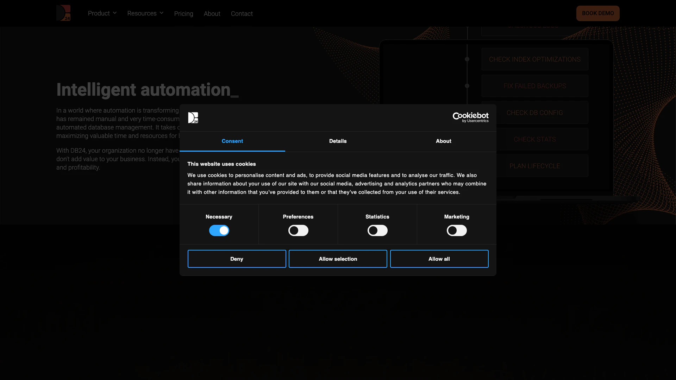Click the DB24 logo in the navbar

63,13
